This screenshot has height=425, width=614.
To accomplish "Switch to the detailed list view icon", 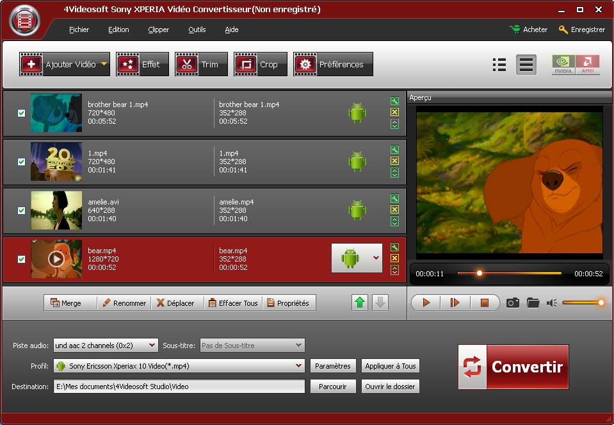I will coord(499,65).
